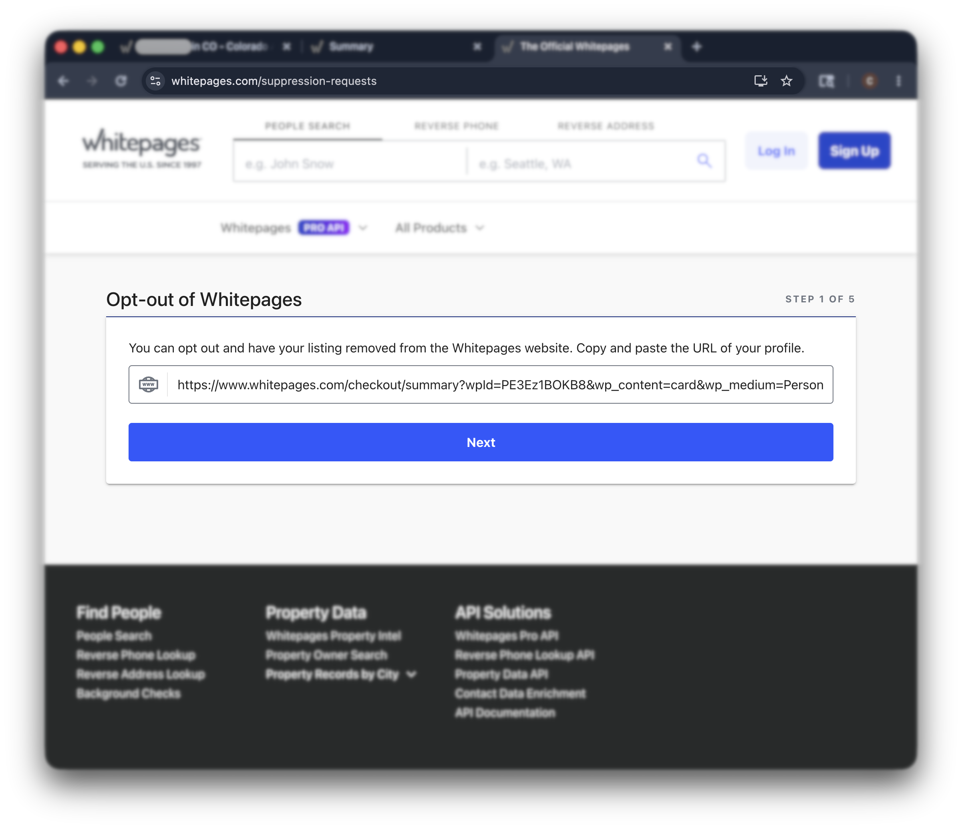This screenshot has height=829, width=962.
Task: Click the www globe icon
Action: point(149,384)
